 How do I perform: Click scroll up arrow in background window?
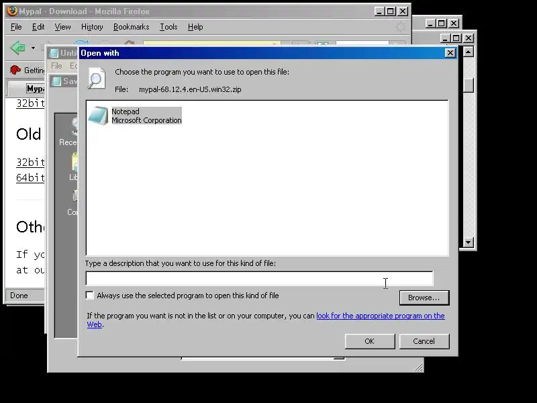pyautogui.click(x=468, y=52)
